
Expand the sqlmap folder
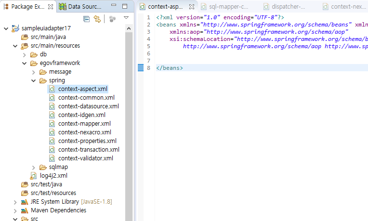(x=33, y=167)
